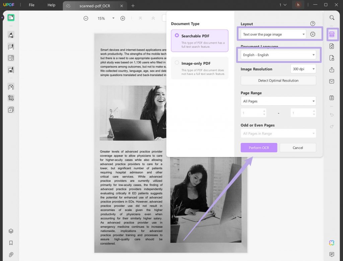Image resolution: width=343 pixels, height=261 pixels.
Task: Select the OCR tool in right sidebar
Action: (x=332, y=34)
